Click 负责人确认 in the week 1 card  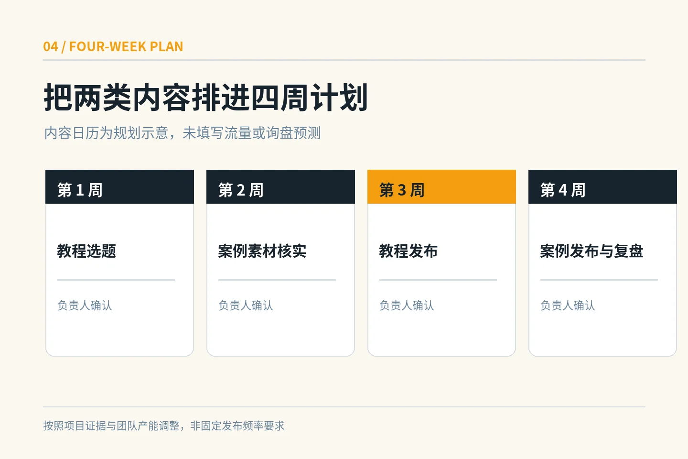(85, 305)
